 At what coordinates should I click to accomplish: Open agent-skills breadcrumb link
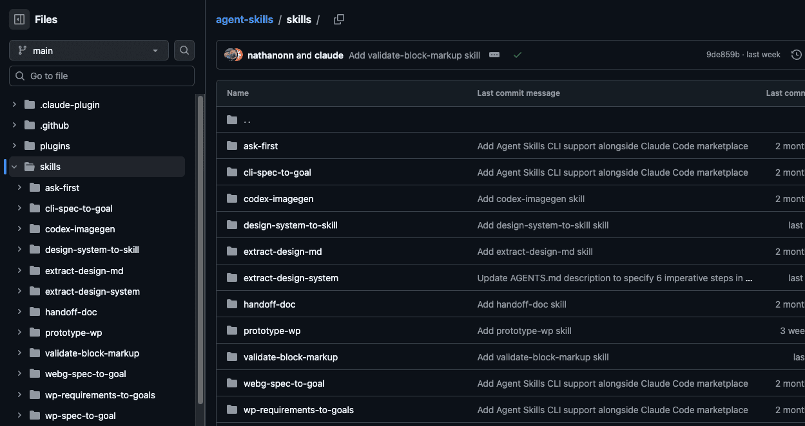point(244,19)
